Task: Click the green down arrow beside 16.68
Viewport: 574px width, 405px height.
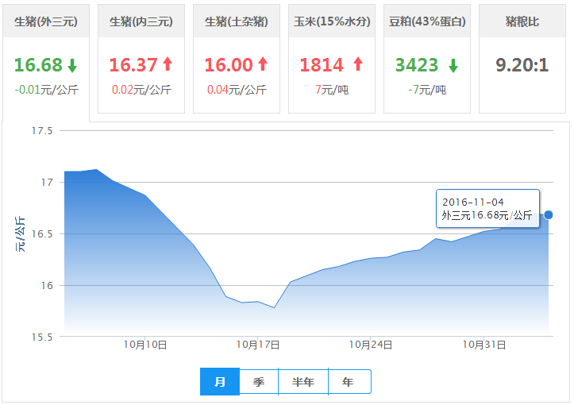Action: (x=72, y=65)
